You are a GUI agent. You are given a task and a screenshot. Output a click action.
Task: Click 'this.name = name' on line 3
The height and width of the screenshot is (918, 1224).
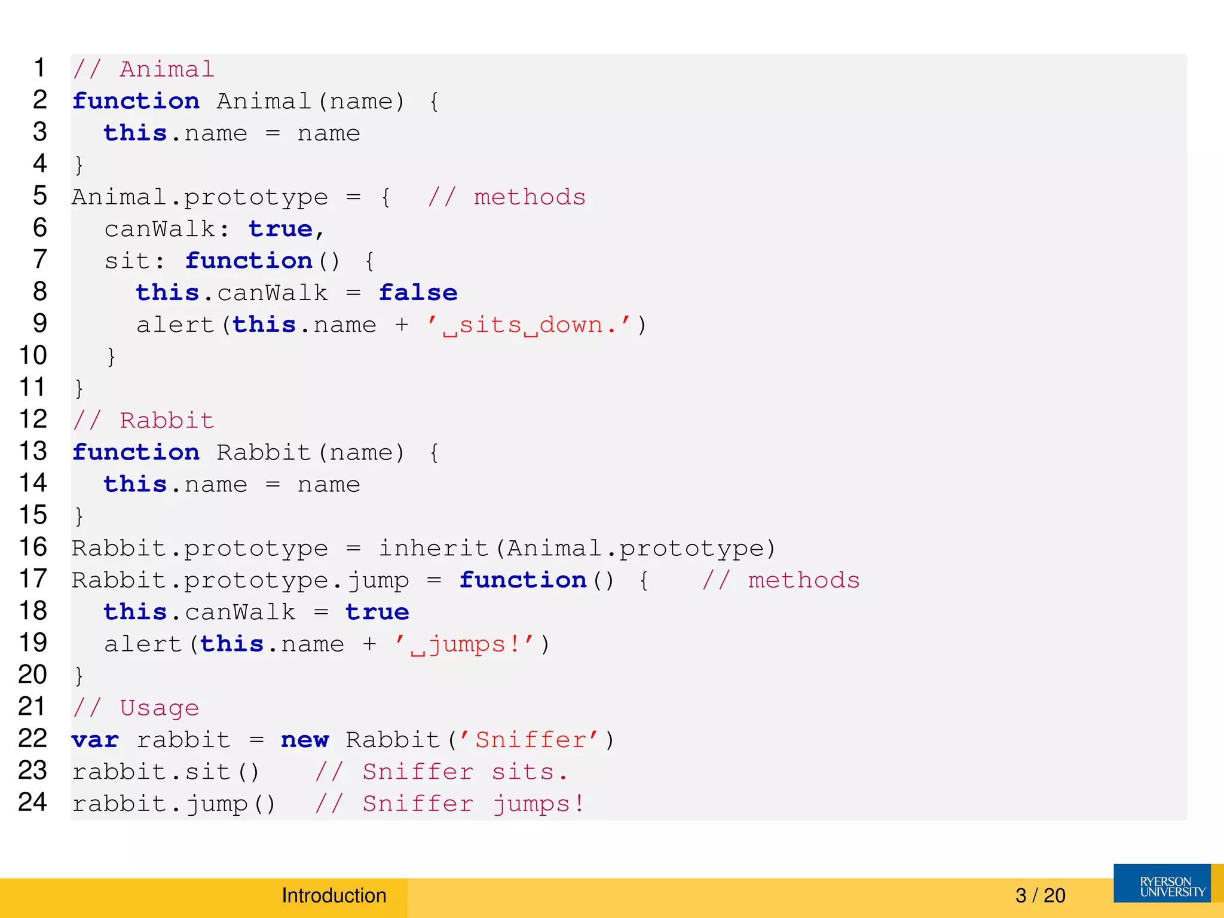pyautogui.click(x=232, y=133)
